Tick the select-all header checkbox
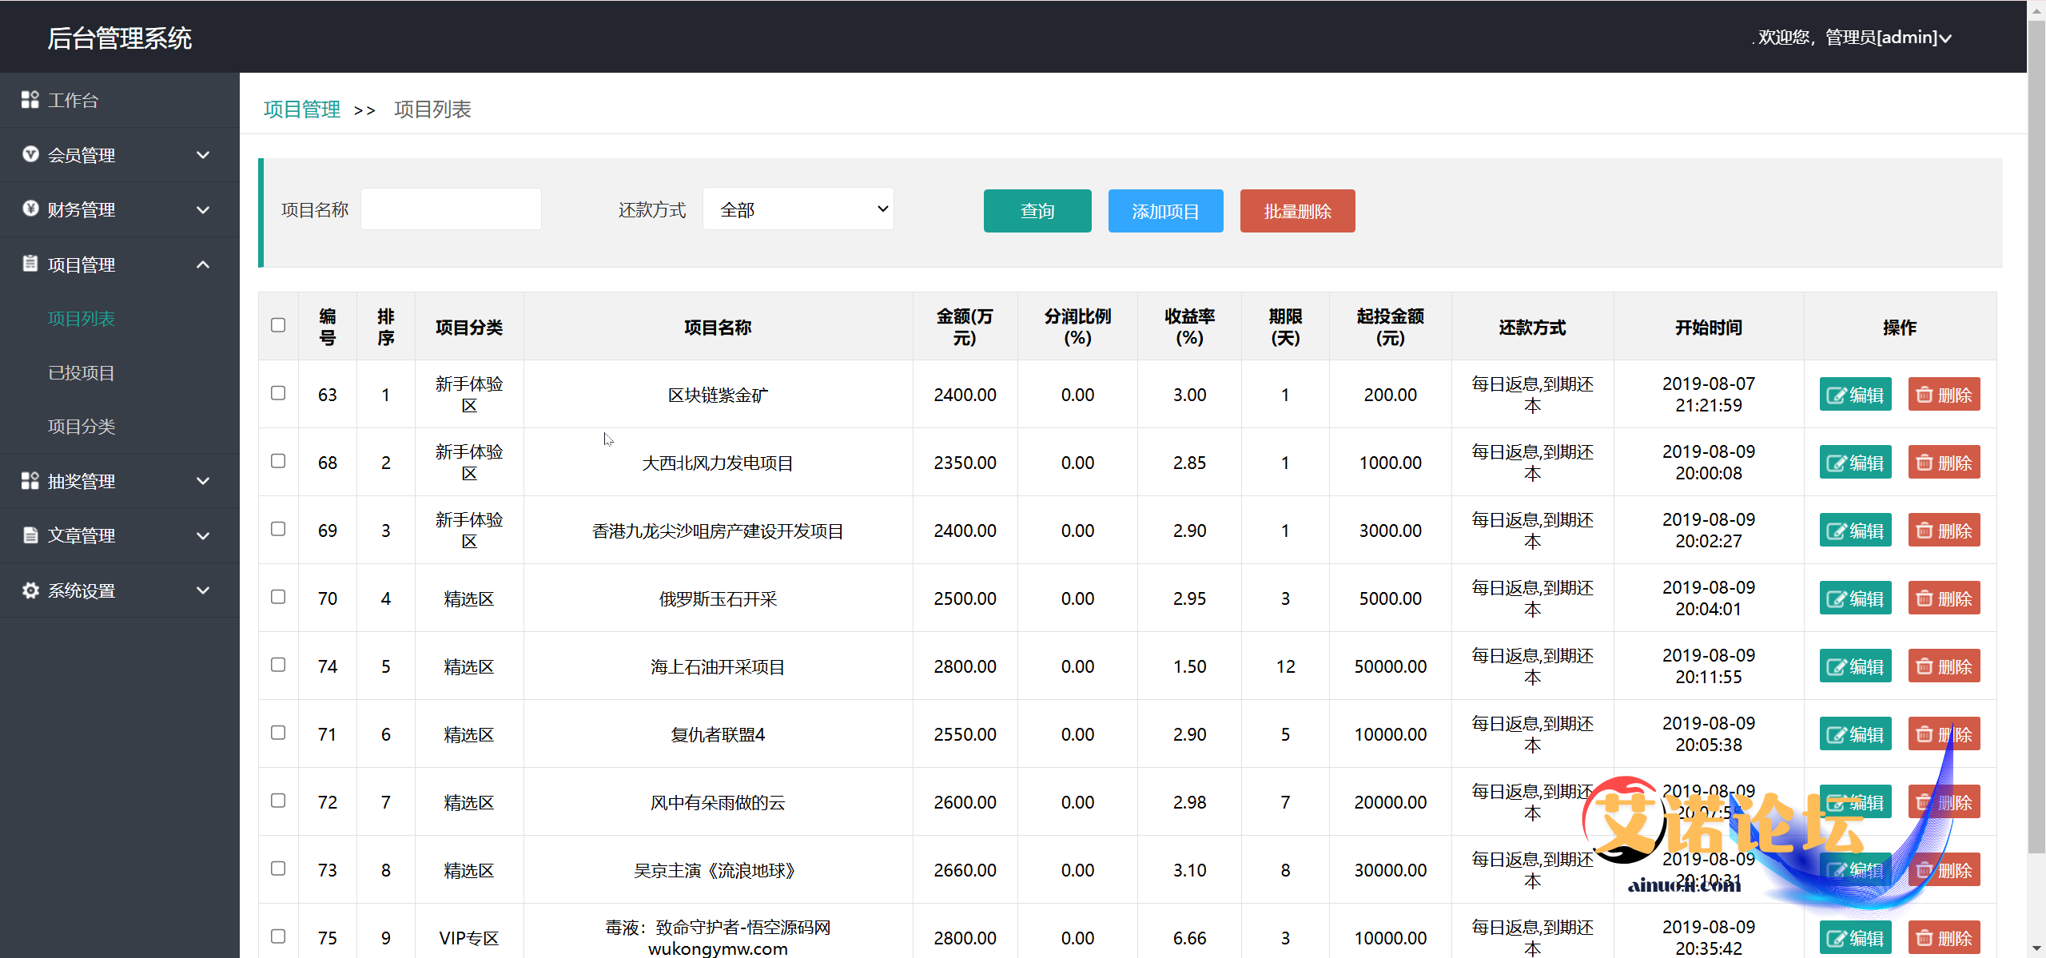The width and height of the screenshot is (2046, 958). pos(278,325)
